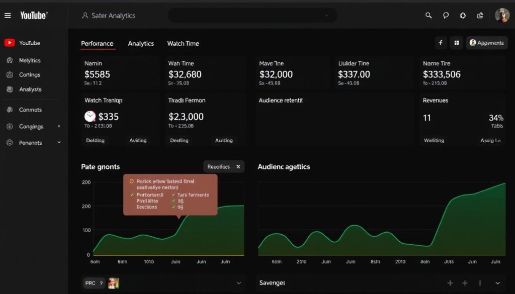
Task: Click the red YouTube play icon in sidebar
Action: coord(9,43)
